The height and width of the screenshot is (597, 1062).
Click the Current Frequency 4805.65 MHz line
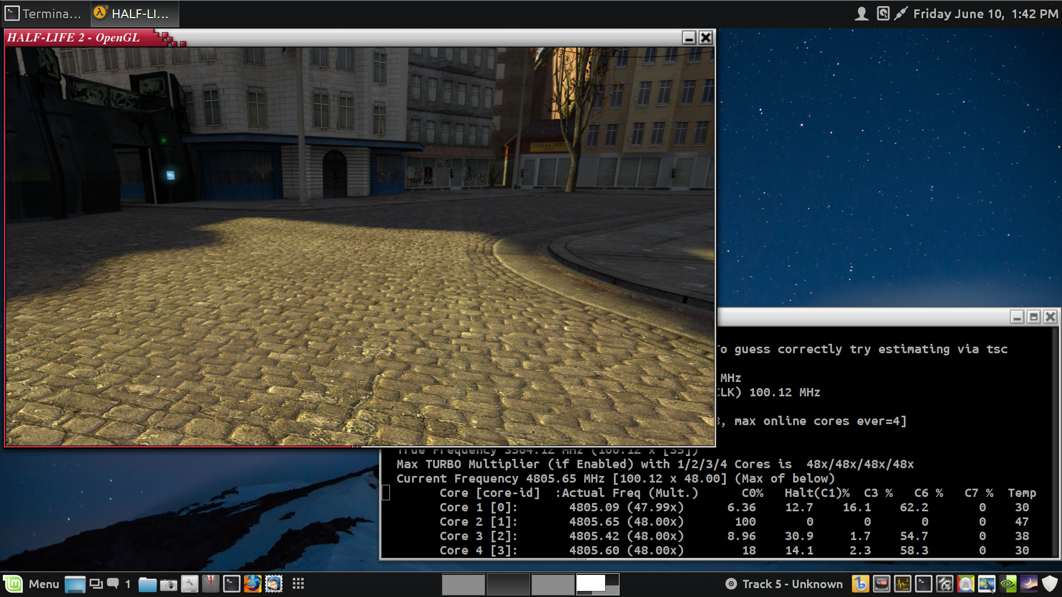tap(615, 479)
